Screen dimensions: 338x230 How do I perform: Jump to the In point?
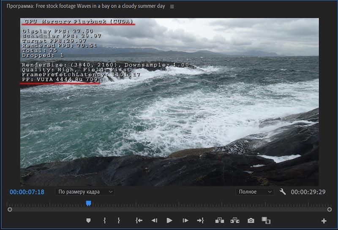(139, 220)
